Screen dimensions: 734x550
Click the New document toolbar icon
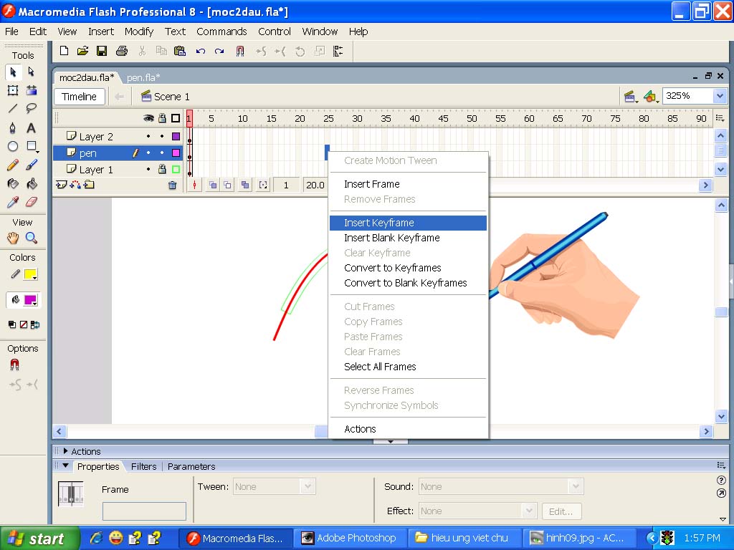[x=64, y=51]
